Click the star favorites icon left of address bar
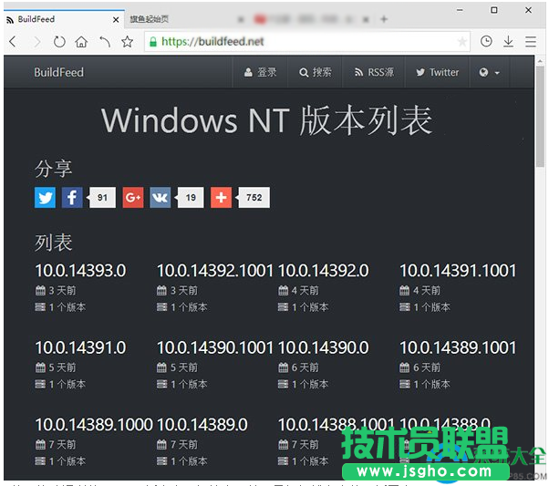 coord(127,42)
